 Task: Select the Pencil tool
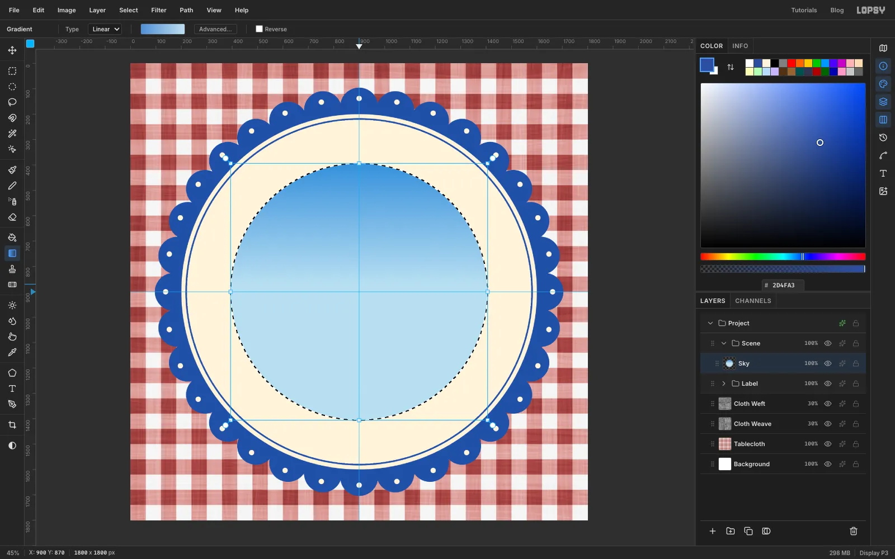(12, 186)
